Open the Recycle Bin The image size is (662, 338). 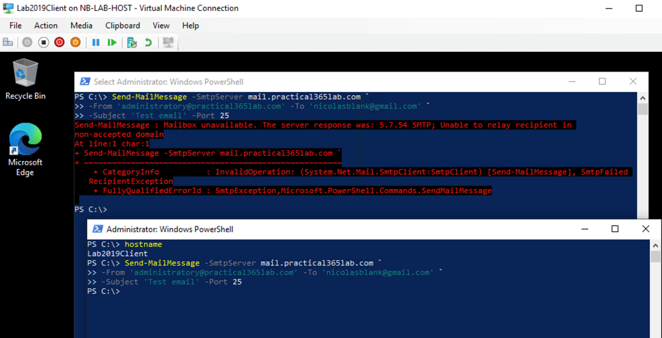pyautogui.click(x=25, y=74)
